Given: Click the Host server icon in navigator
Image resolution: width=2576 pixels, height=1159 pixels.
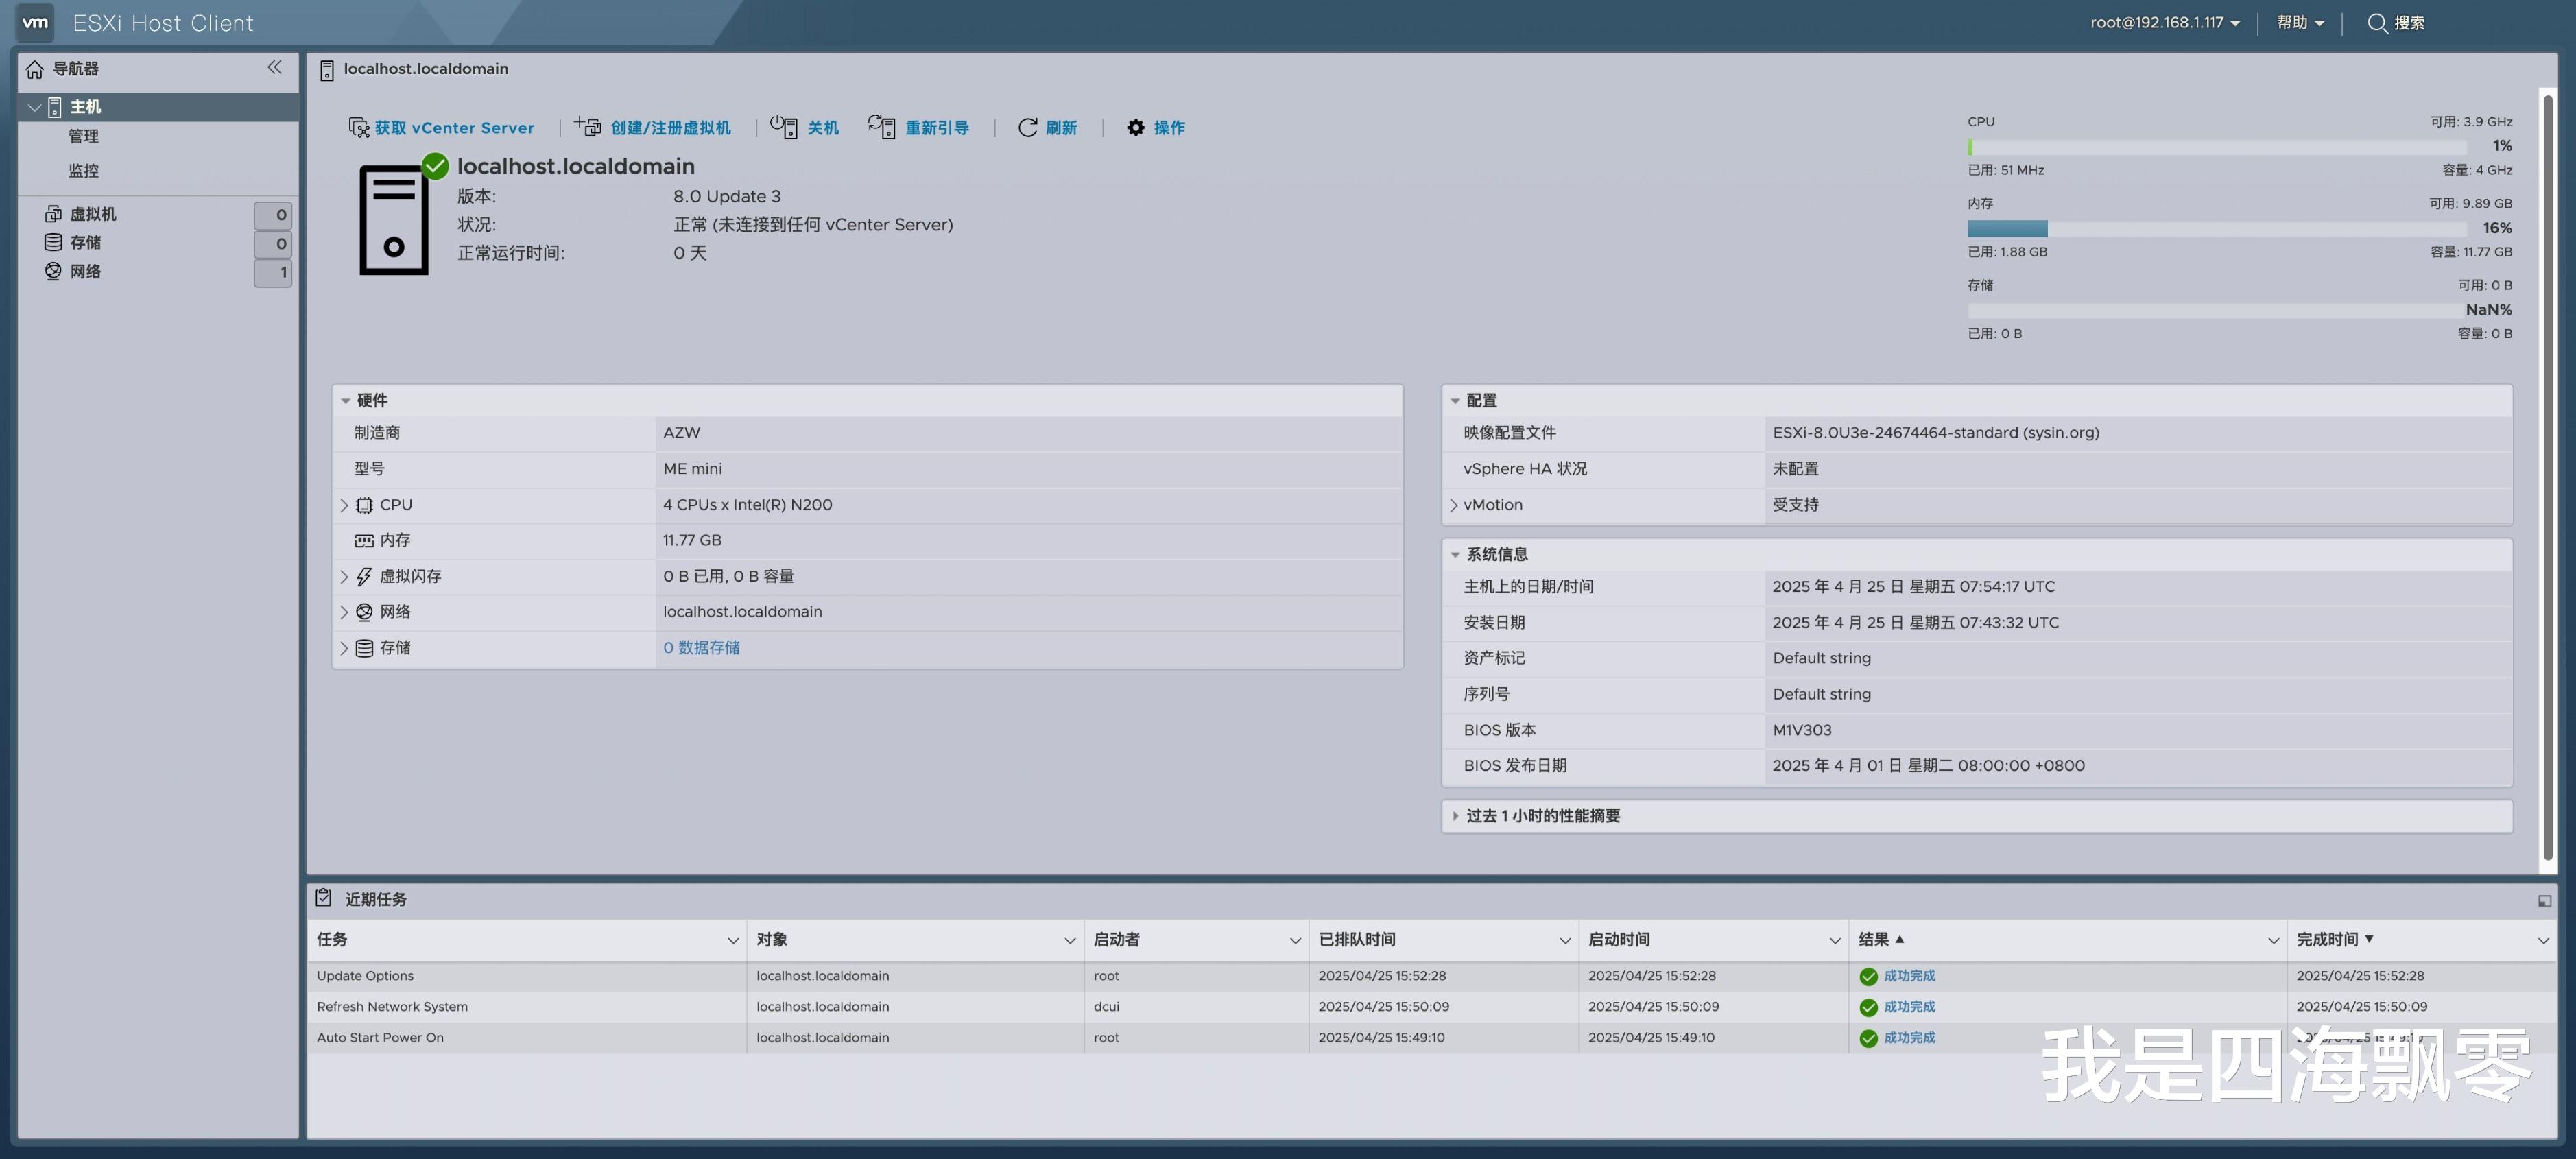Looking at the screenshot, I should pyautogui.click(x=55, y=107).
